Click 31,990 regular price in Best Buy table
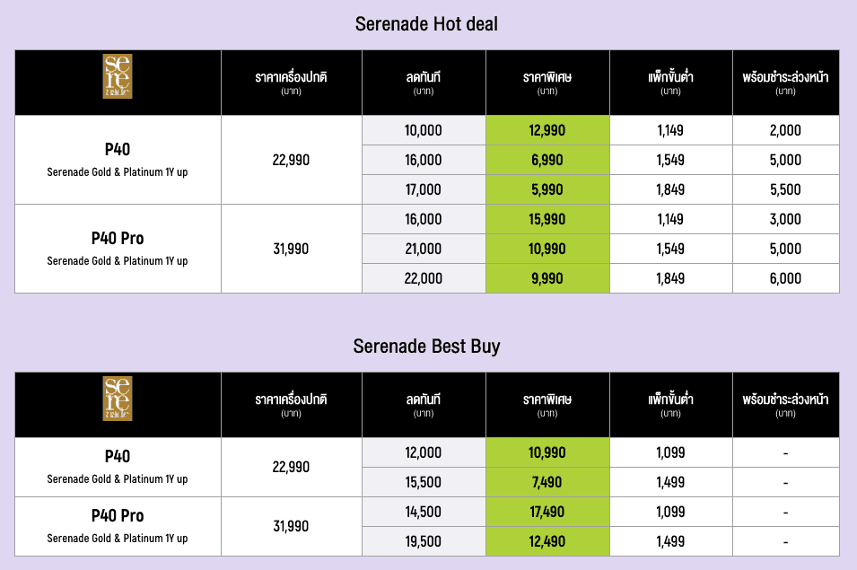The width and height of the screenshot is (857, 570). pyautogui.click(x=291, y=526)
